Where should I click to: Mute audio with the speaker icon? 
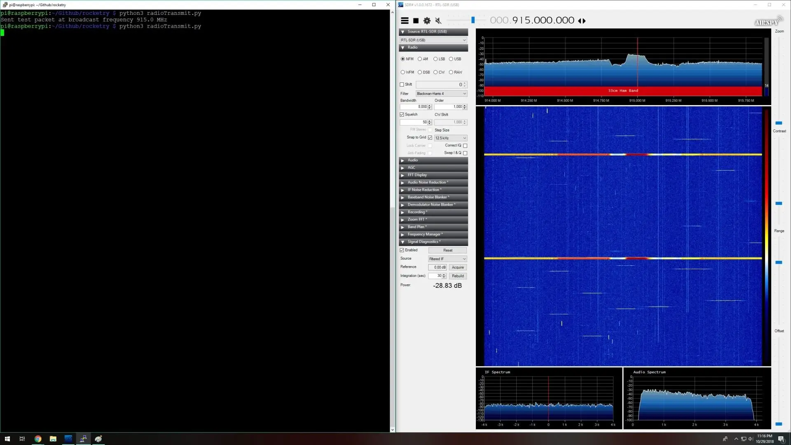(x=438, y=21)
